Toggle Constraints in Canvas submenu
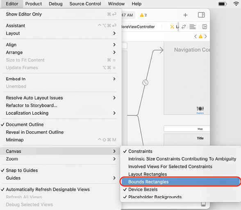Image resolution: width=241 pixels, height=210 pixels. 181,151
